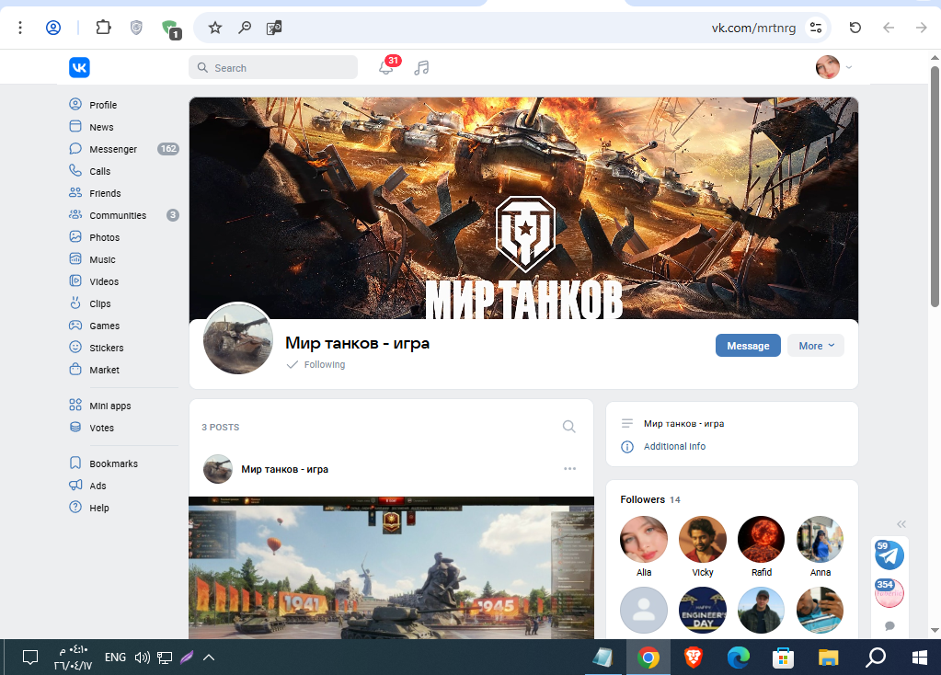941x675 pixels.
Task: Open File Explorer from taskbar
Action: [x=828, y=658]
